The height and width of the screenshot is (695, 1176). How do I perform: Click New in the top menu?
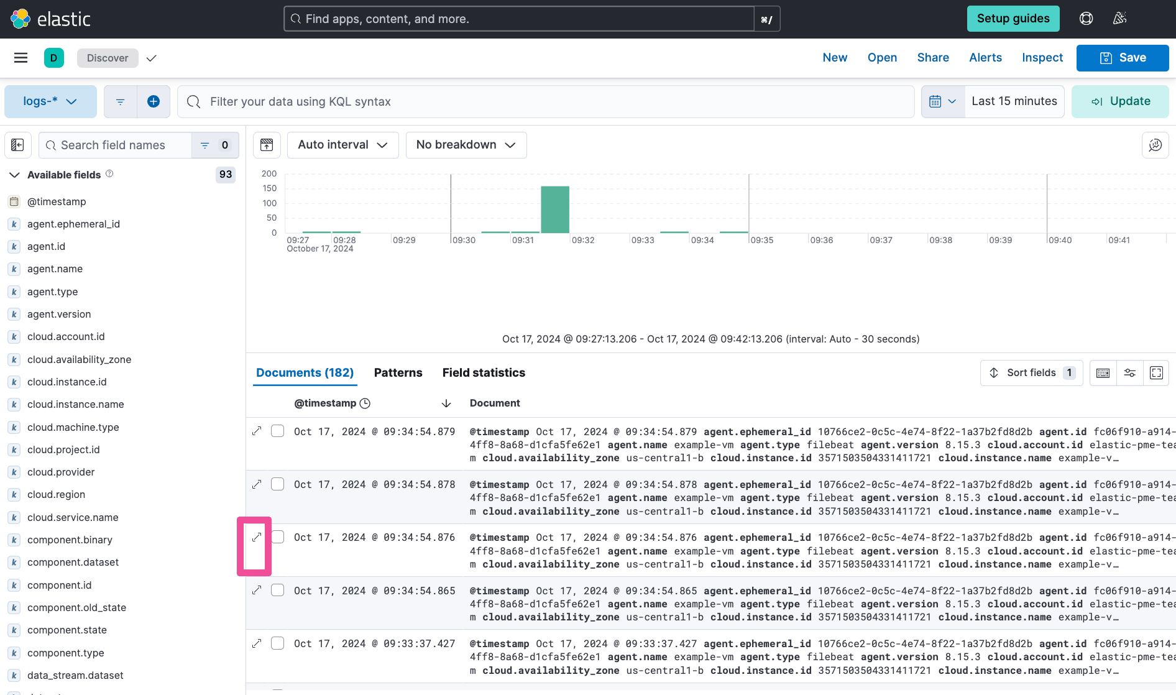pos(835,58)
